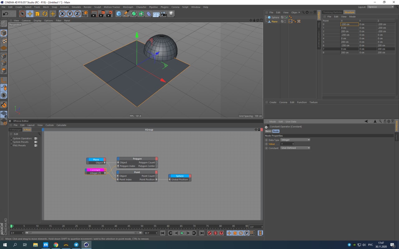Click the Record Active Objects button

tap(209, 233)
